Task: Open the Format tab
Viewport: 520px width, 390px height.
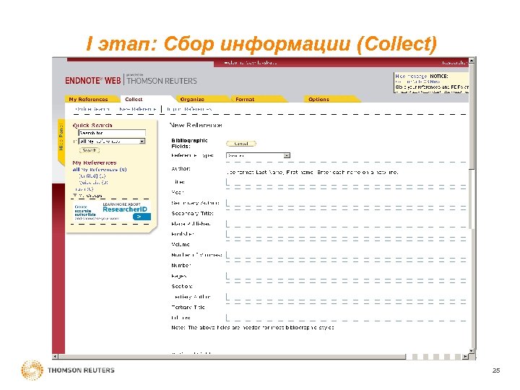Action: click(245, 99)
